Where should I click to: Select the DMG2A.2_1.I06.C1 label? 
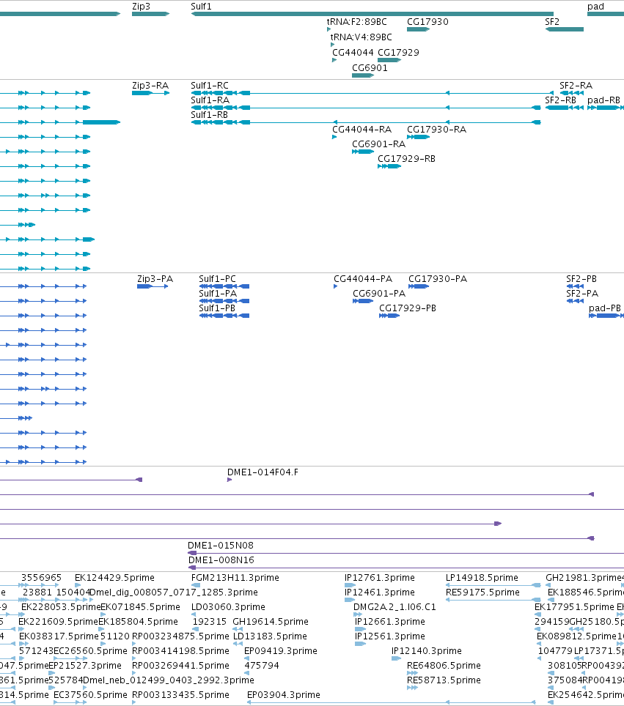[394, 606]
